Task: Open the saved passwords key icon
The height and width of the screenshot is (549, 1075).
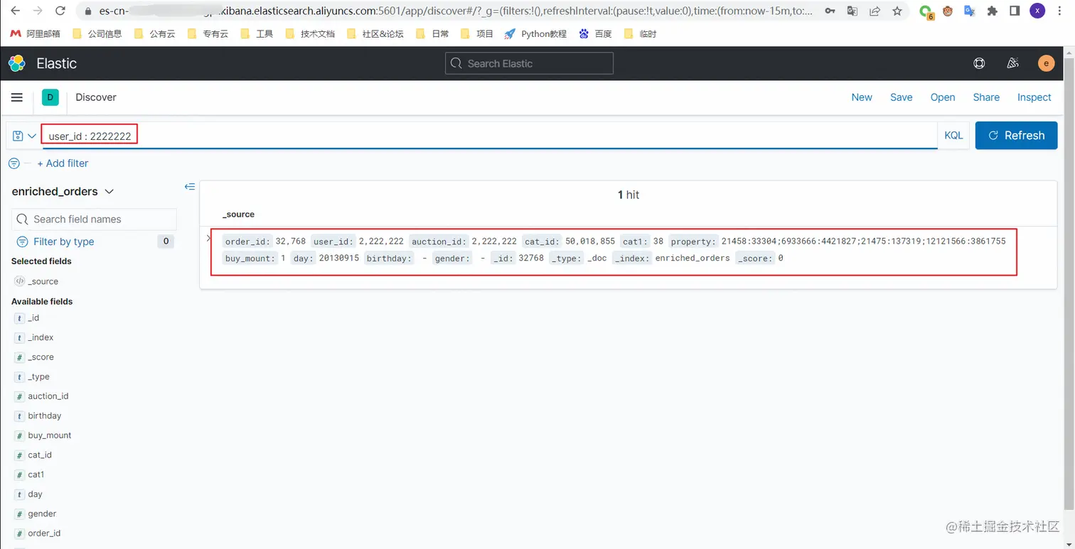Action: [830, 11]
